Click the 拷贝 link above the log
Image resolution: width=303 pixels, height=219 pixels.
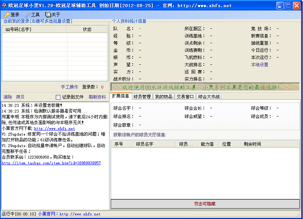tap(20, 97)
